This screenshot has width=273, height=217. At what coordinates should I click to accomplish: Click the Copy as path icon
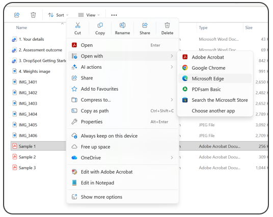(x=74, y=111)
